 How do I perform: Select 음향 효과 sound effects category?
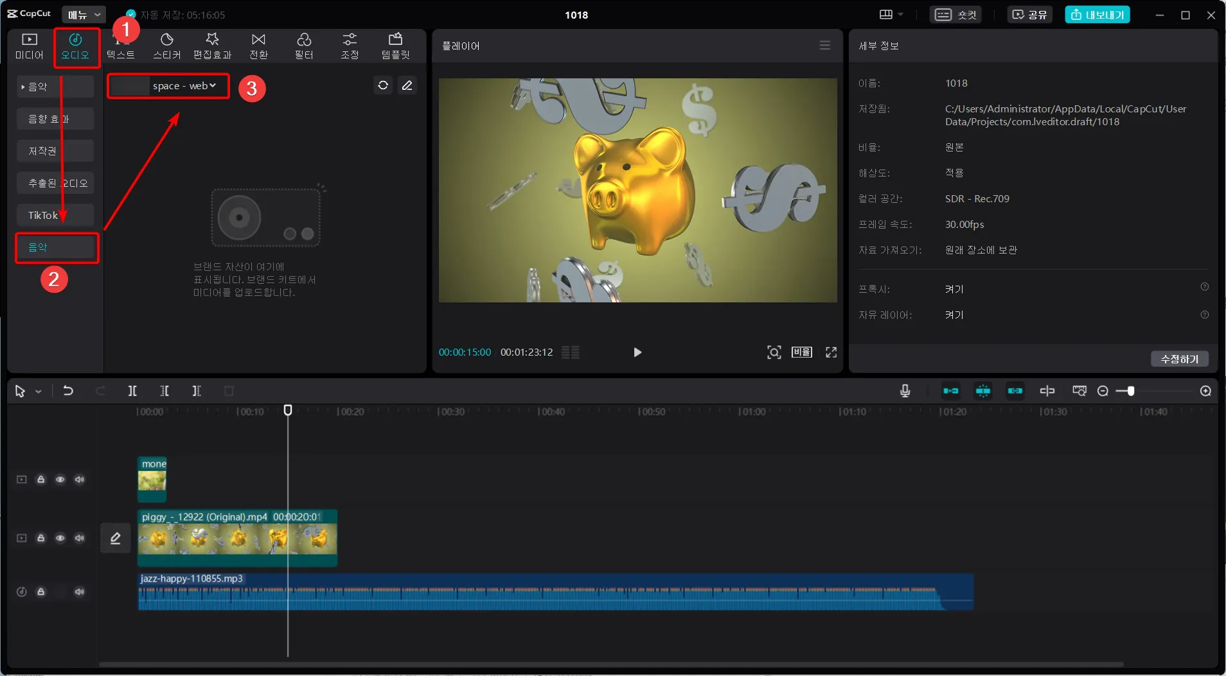pos(55,119)
